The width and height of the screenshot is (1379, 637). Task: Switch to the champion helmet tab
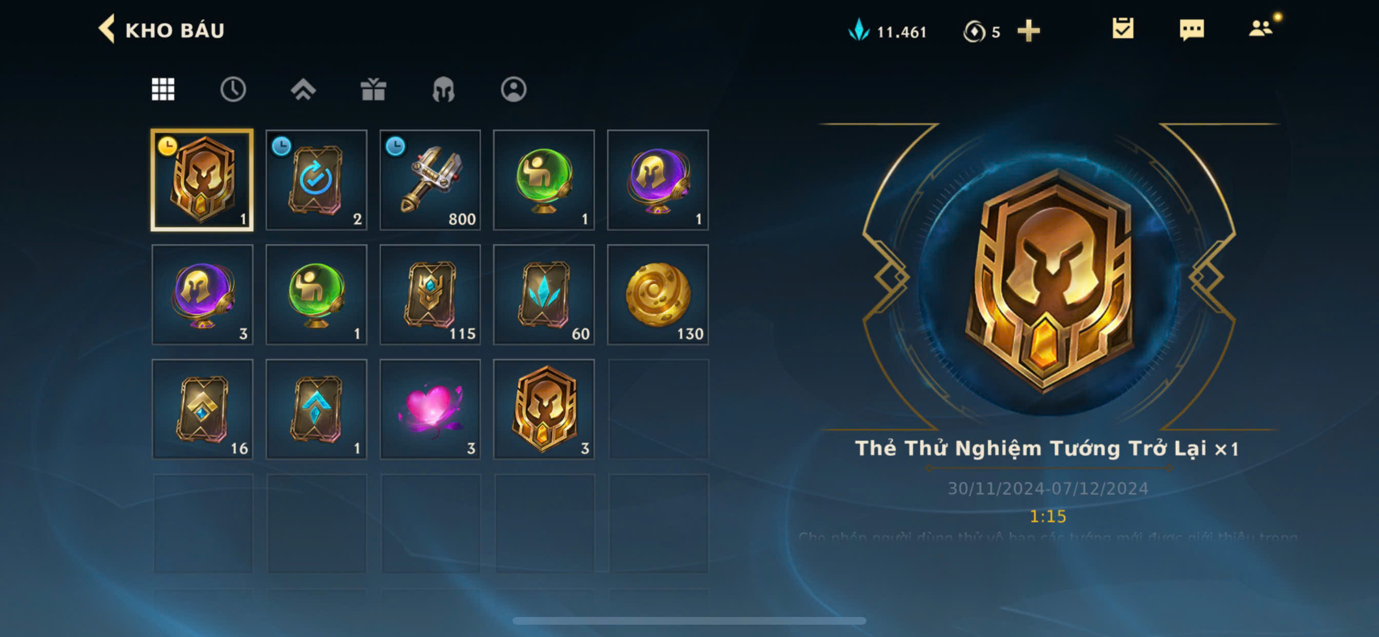point(443,89)
